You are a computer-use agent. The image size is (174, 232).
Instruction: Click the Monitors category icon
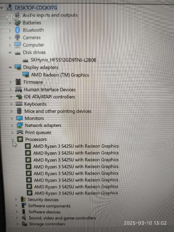20,118
